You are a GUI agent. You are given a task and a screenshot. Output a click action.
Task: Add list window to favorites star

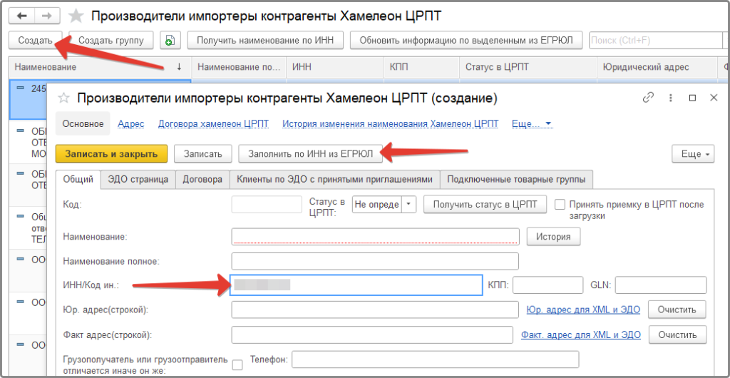click(x=74, y=16)
